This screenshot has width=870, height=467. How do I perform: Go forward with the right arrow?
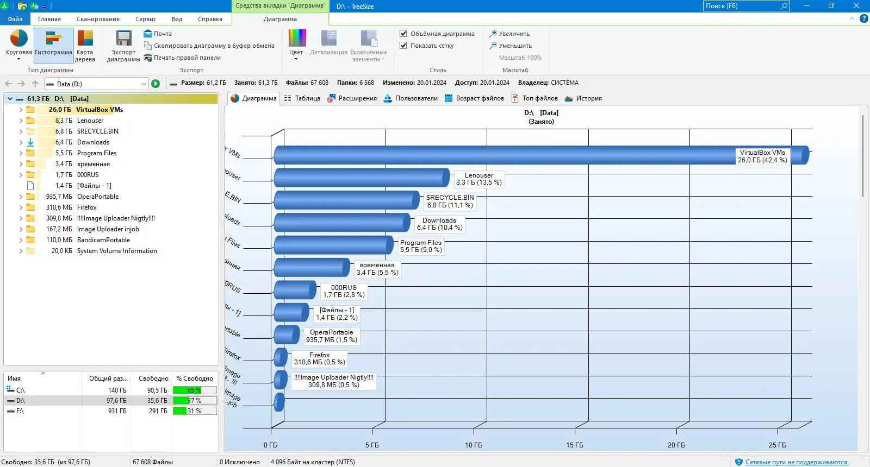[21, 84]
